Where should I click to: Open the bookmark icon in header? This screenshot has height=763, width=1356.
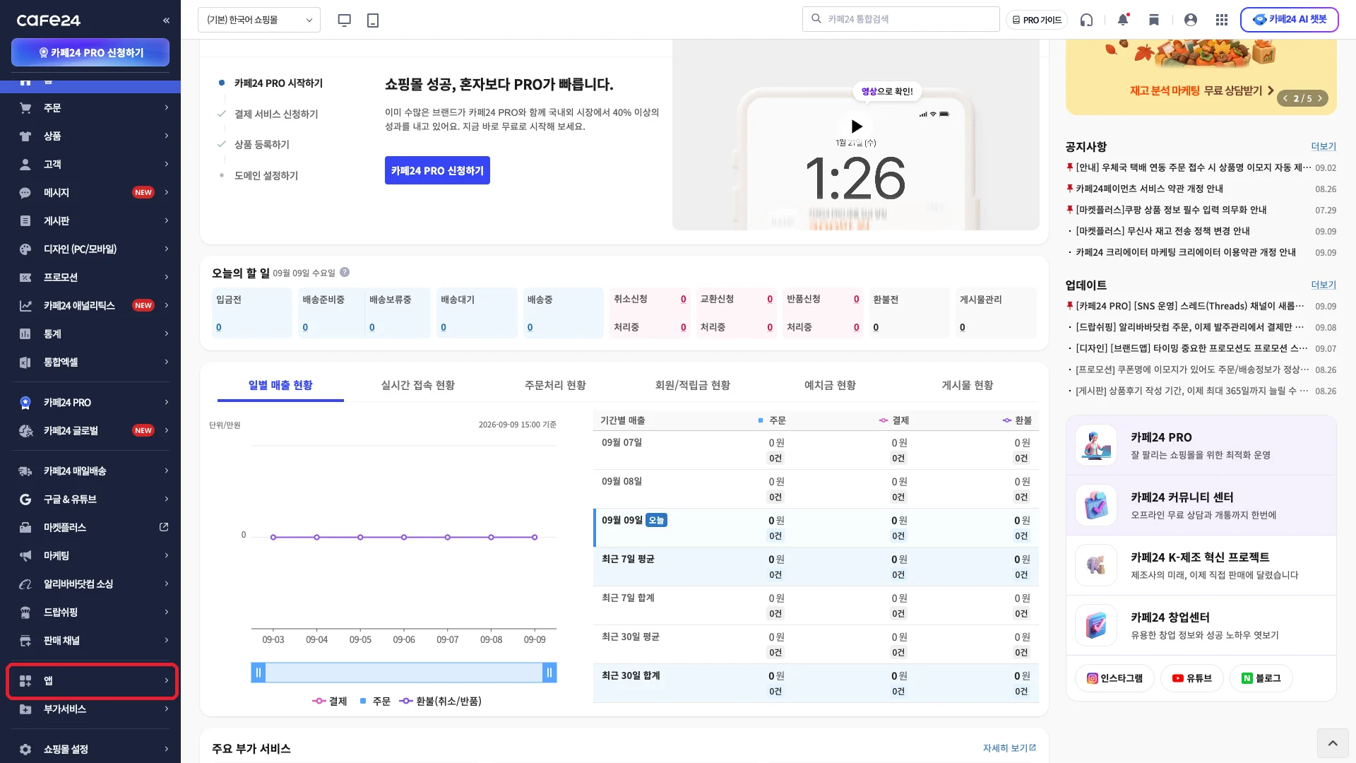[x=1154, y=20]
